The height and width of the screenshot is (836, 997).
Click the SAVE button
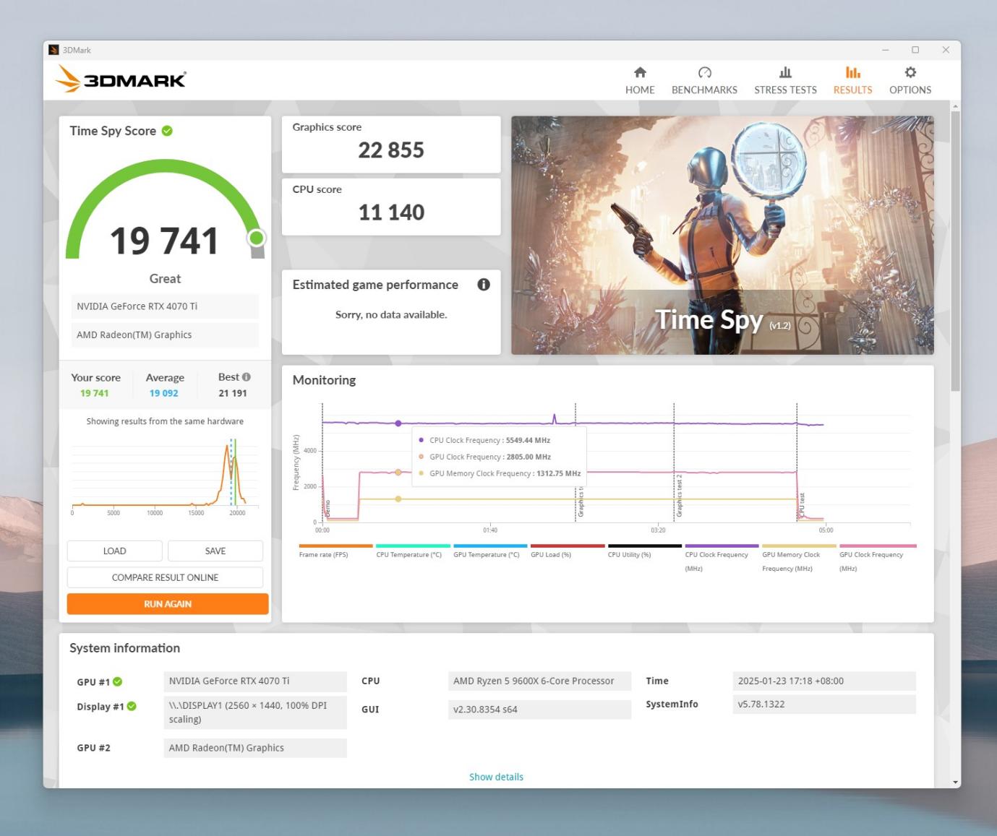[215, 551]
